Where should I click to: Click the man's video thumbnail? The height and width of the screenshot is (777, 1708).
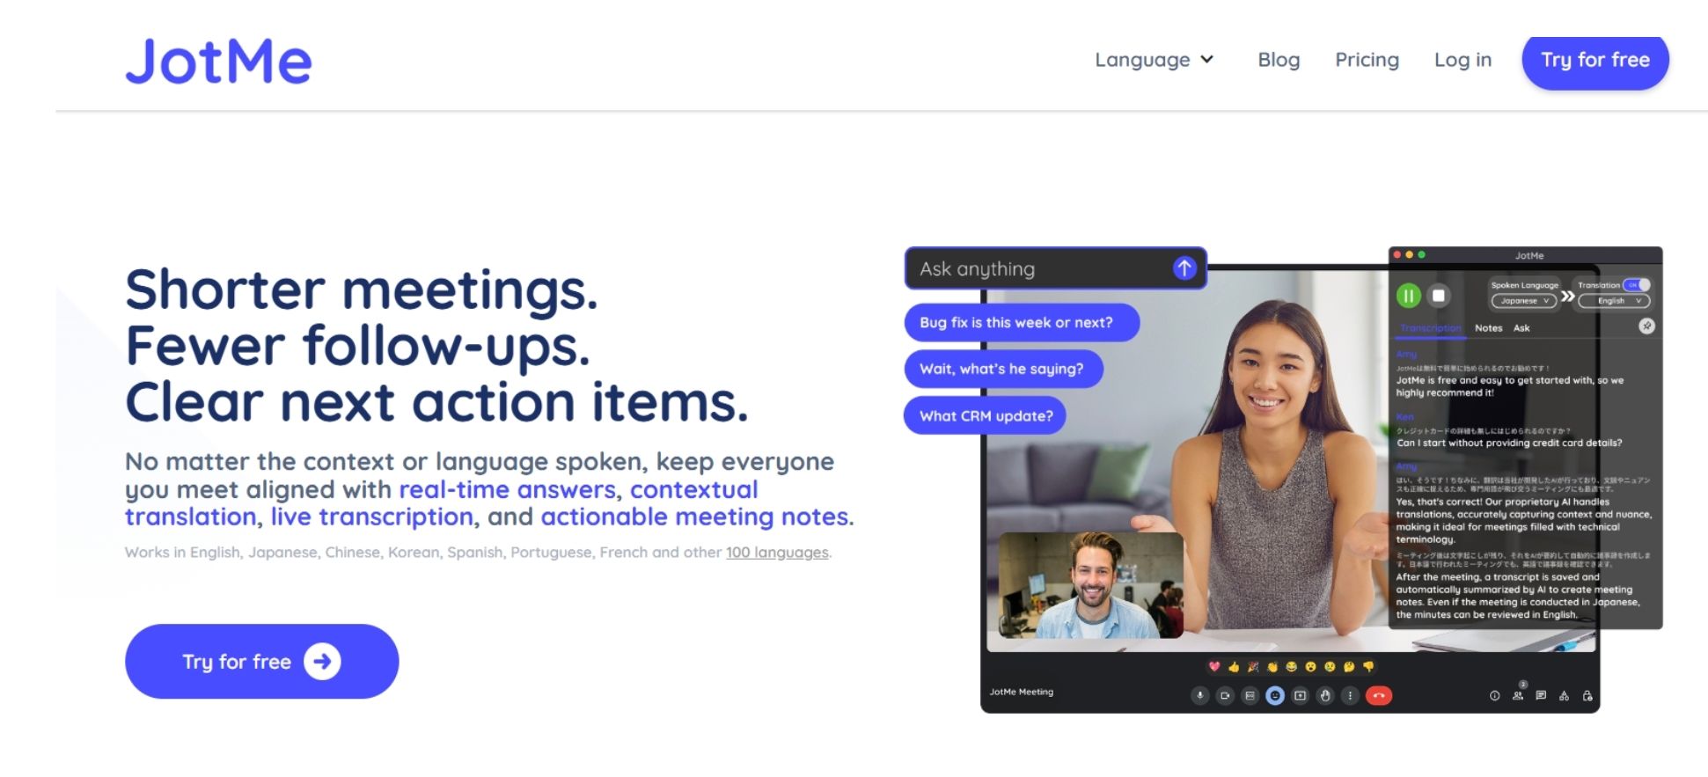[1091, 585]
